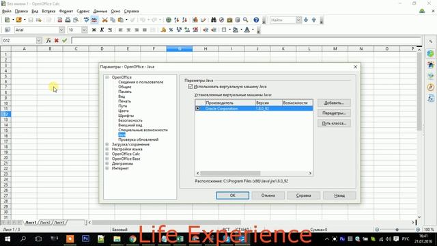
Task: Click the Hyperlink globe icon
Action: (x=169, y=20)
